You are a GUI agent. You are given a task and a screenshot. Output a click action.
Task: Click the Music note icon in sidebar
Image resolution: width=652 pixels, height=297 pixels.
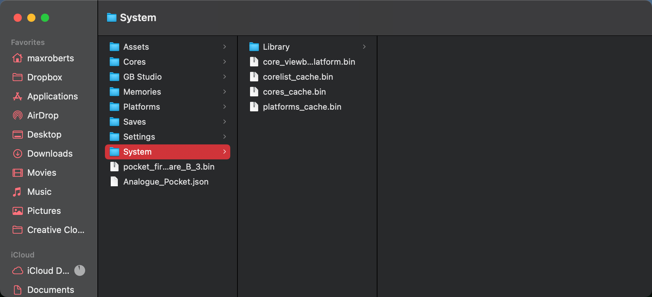pos(17,192)
